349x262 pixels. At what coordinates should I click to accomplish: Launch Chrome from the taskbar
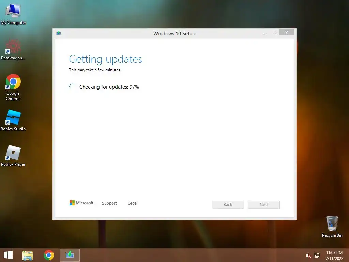click(x=49, y=255)
